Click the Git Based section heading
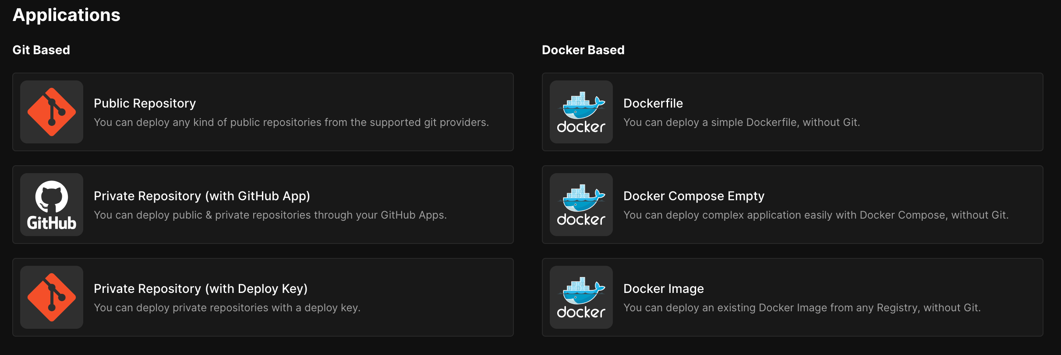1061x355 pixels. click(41, 50)
